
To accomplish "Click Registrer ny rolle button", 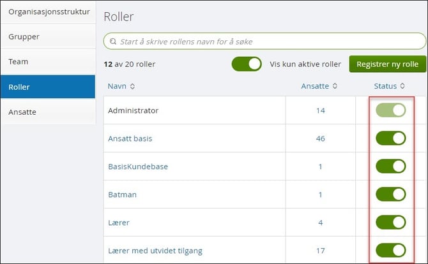I will coord(387,64).
